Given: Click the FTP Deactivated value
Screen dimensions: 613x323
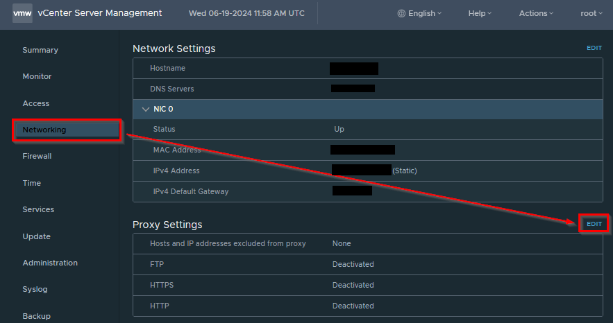Looking at the screenshot, I should (353, 265).
